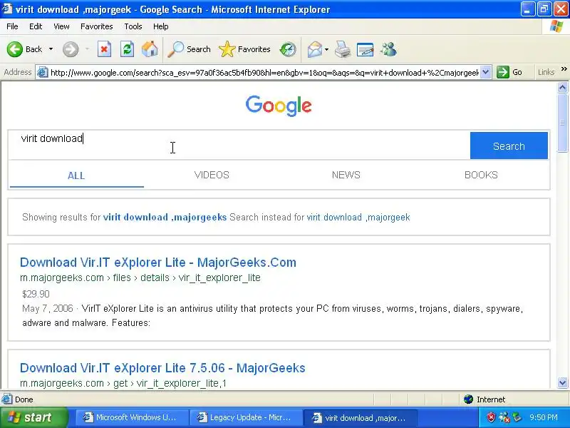Click the Mail envelope icon
The image size is (570, 428).
315,49
